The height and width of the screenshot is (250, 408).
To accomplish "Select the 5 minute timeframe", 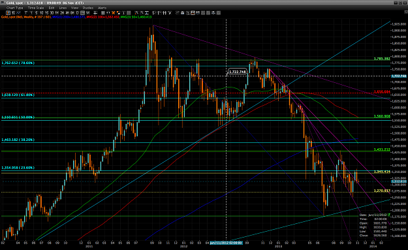I will (36, 13).
